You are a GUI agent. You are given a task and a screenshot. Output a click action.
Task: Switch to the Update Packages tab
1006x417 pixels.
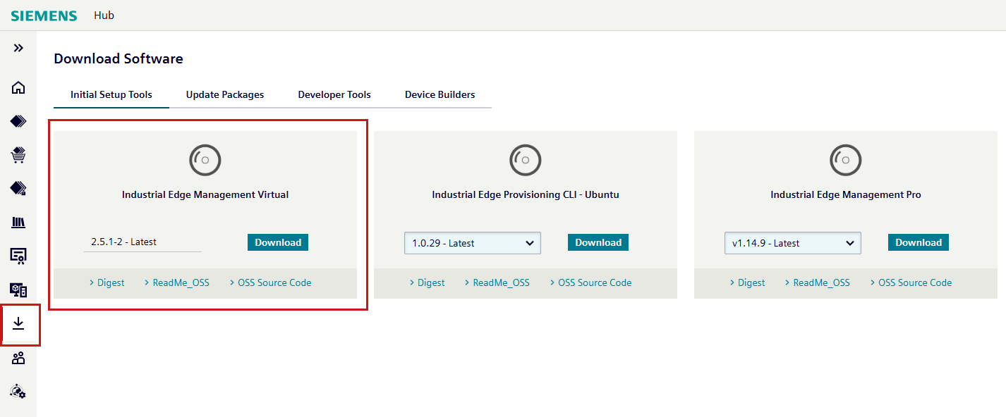(224, 94)
